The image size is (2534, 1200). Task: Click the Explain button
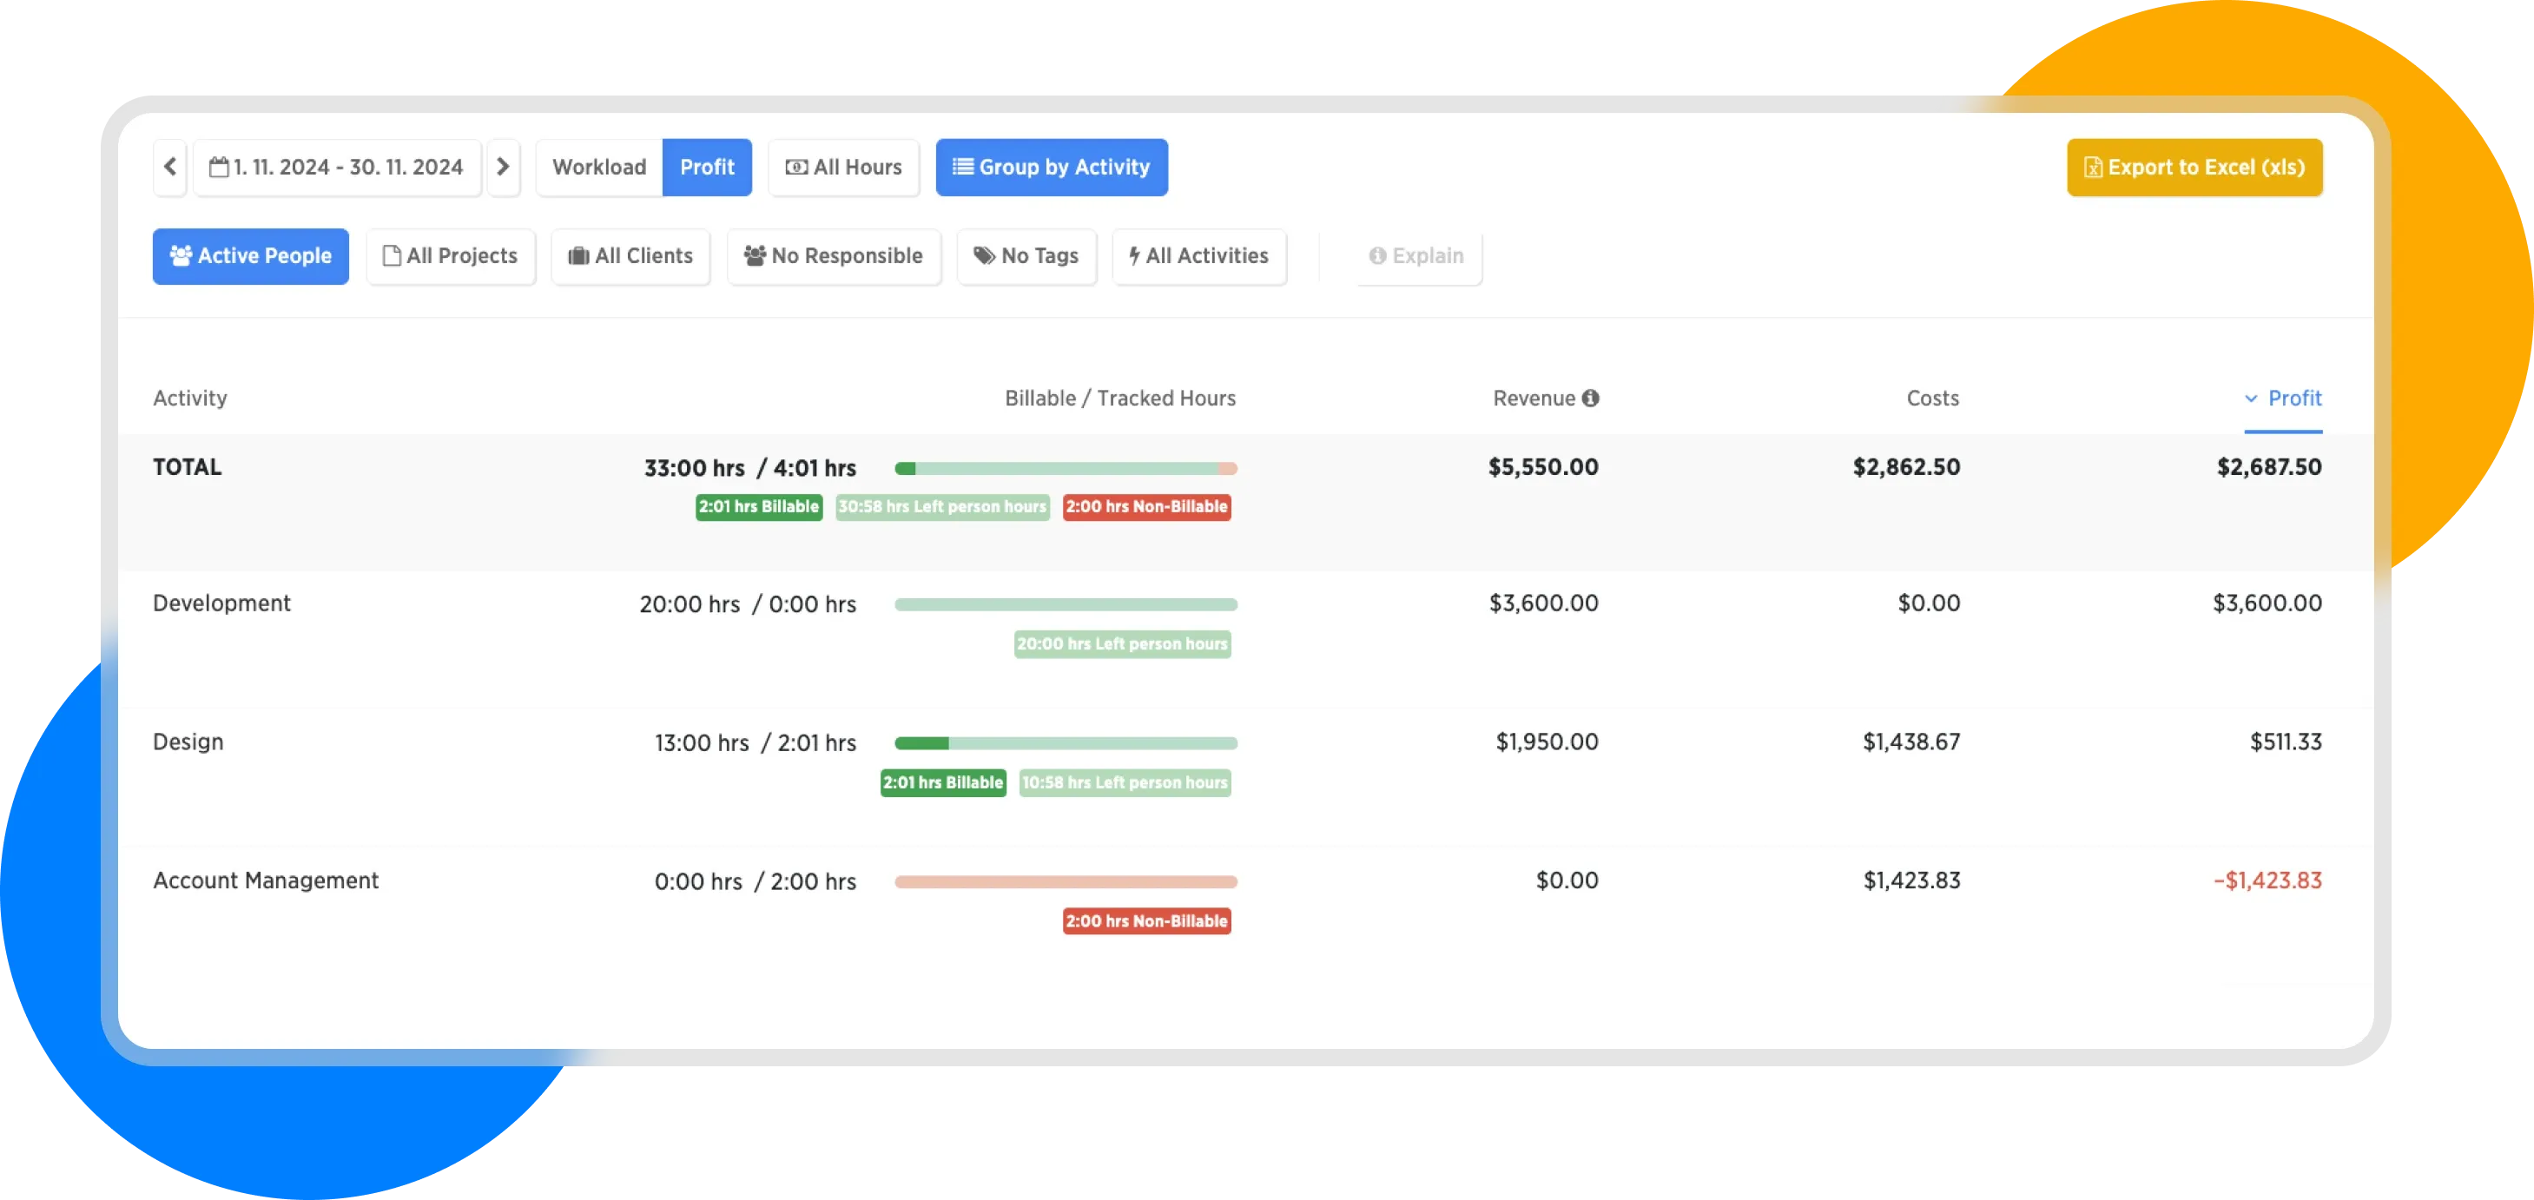pos(1415,256)
